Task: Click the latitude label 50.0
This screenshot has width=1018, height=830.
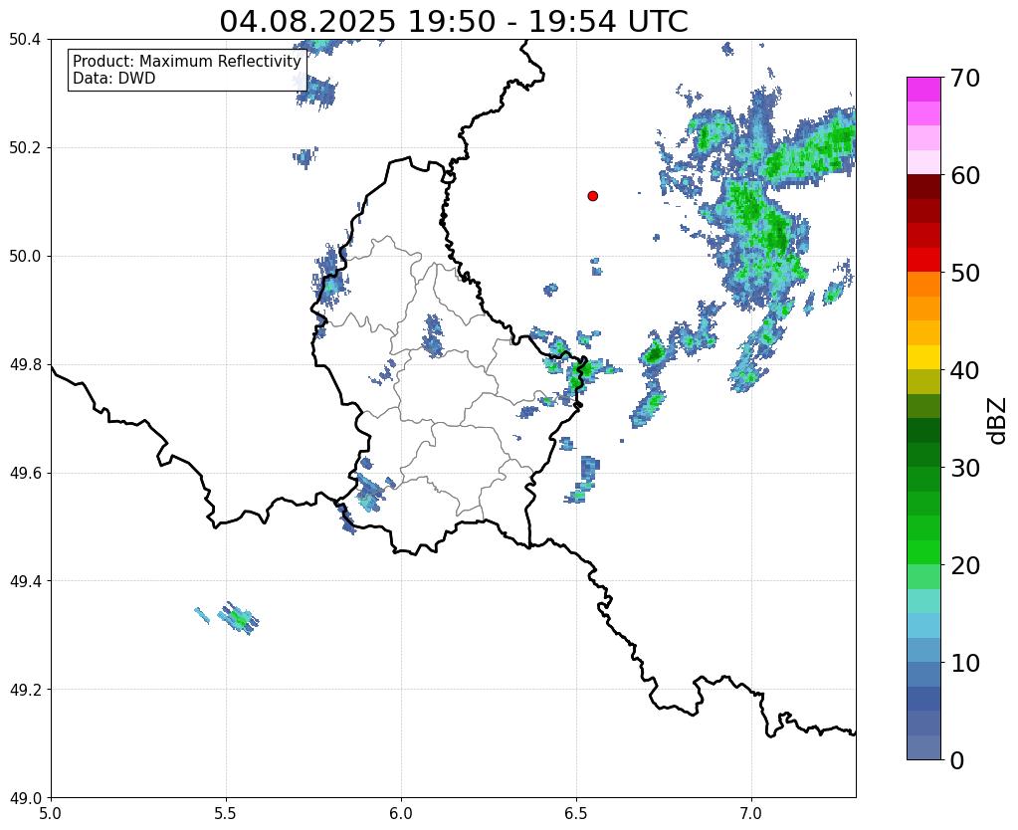Action: pyautogui.click(x=25, y=257)
